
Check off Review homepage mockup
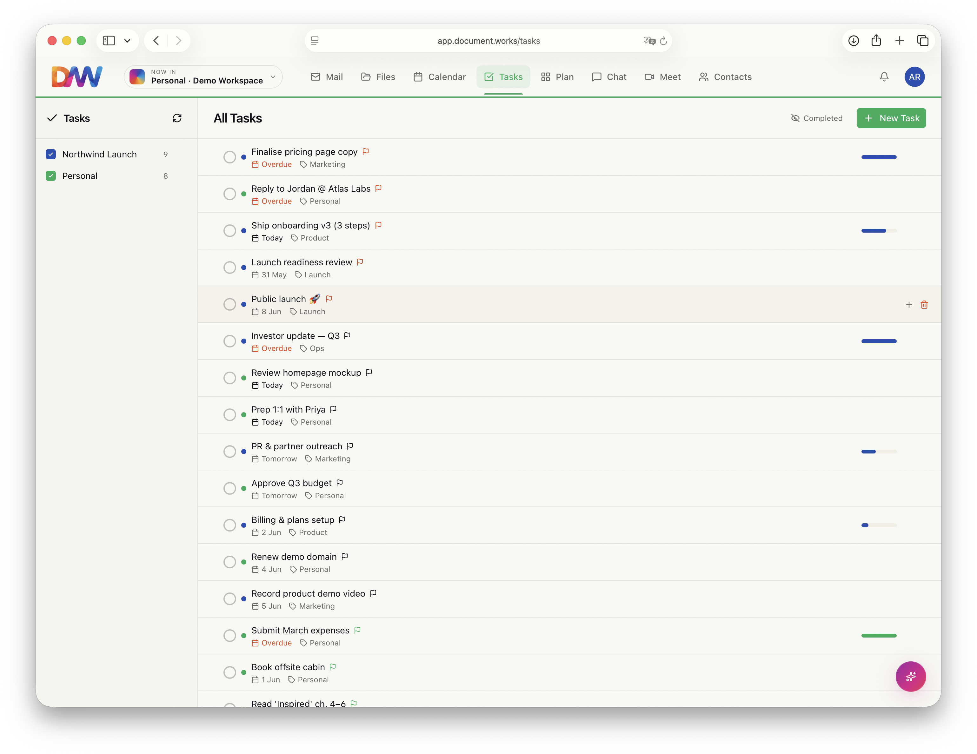tap(229, 378)
